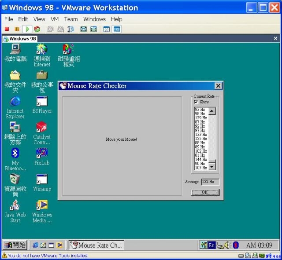Click the 開始 Start button
The width and height of the screenshot is (282, 260).
(15, 245)
